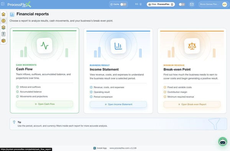Click the Open Income Statement button

pos(118,104)
